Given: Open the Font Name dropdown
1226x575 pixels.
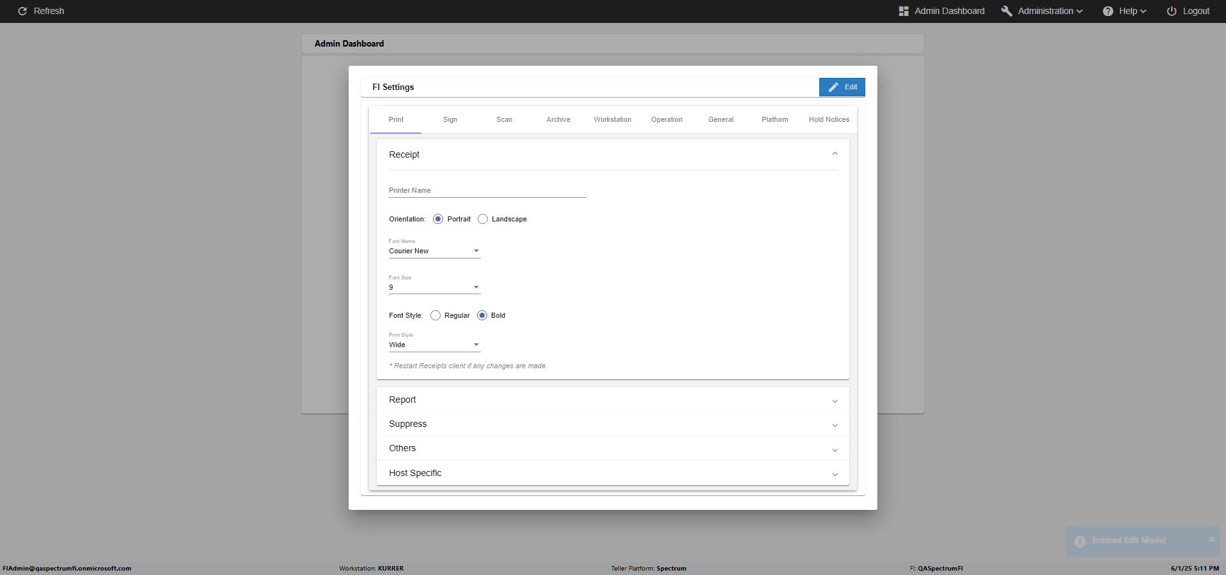Looking at the screenshot, I should click(x=435, y=251).
